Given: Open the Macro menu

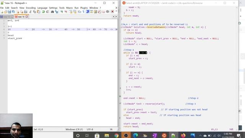Looking at the screenshot, I should click(x=69, y=8).
